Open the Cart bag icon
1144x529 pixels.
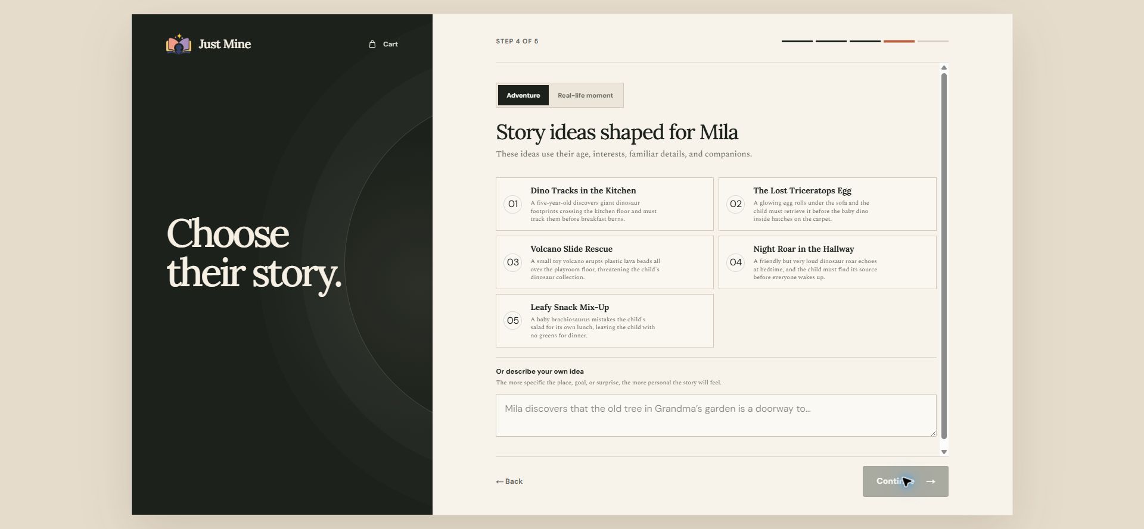[x=372, y=44]
